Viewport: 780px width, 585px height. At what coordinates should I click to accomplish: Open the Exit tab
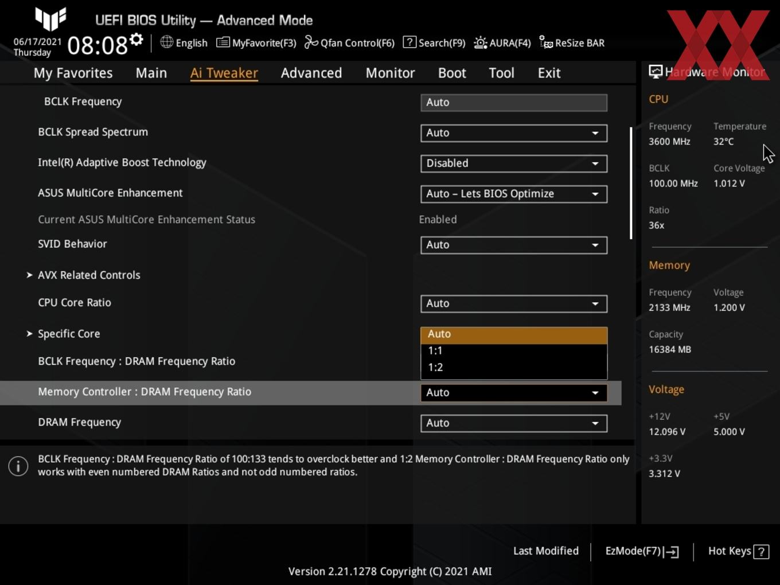pos(549,73)
